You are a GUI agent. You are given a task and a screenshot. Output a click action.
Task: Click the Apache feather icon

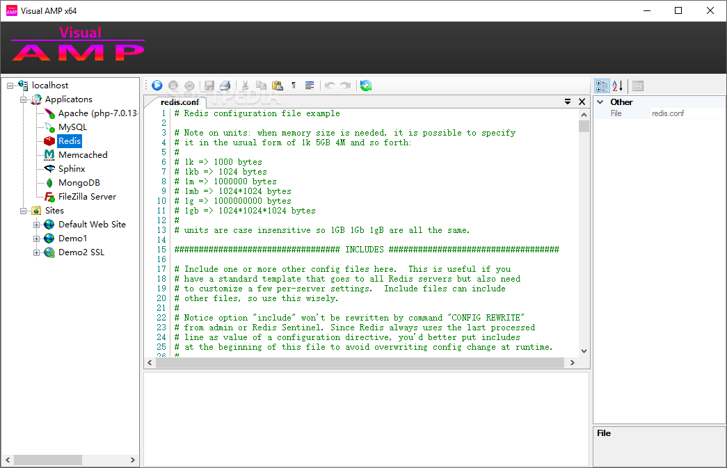coord(49,113)
